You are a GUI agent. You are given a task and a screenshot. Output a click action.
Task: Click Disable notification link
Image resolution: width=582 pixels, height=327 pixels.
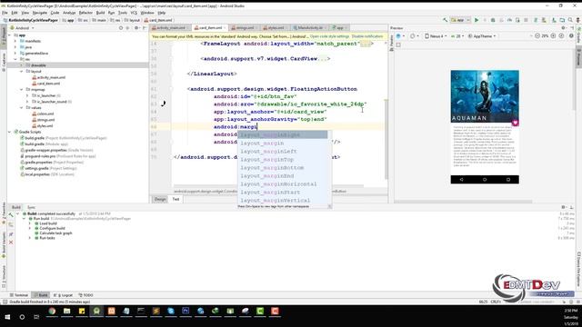(x=367, y=36)
